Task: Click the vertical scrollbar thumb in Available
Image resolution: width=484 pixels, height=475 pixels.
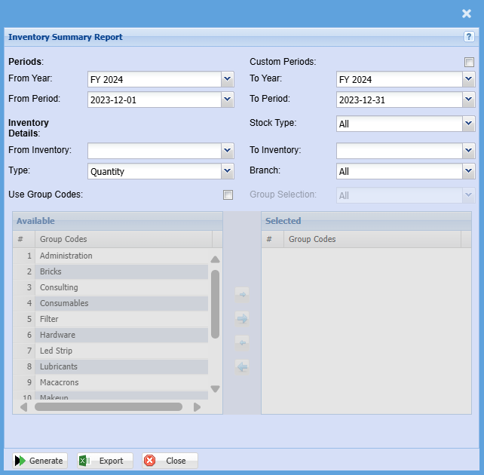Action: coord(215,305)
